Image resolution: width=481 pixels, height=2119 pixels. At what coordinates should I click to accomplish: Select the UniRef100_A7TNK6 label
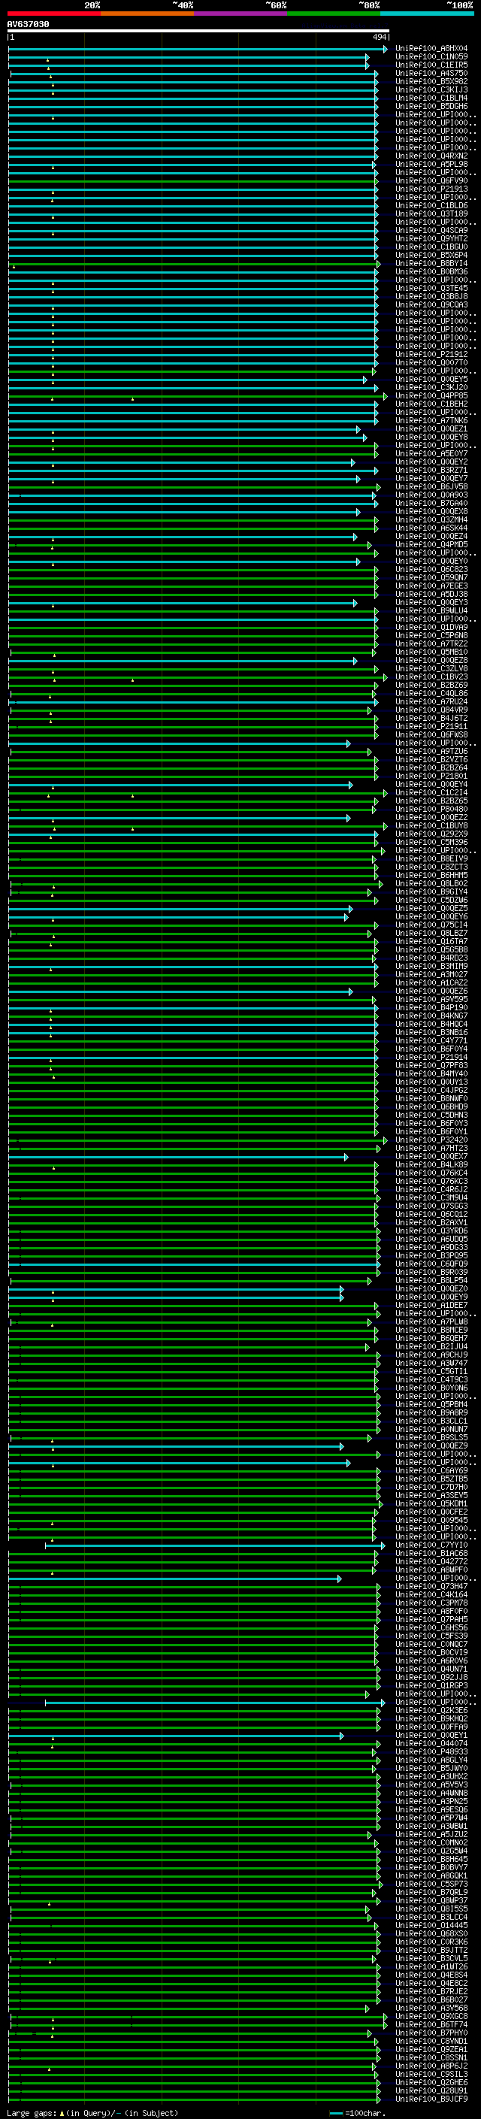point(431,420)
